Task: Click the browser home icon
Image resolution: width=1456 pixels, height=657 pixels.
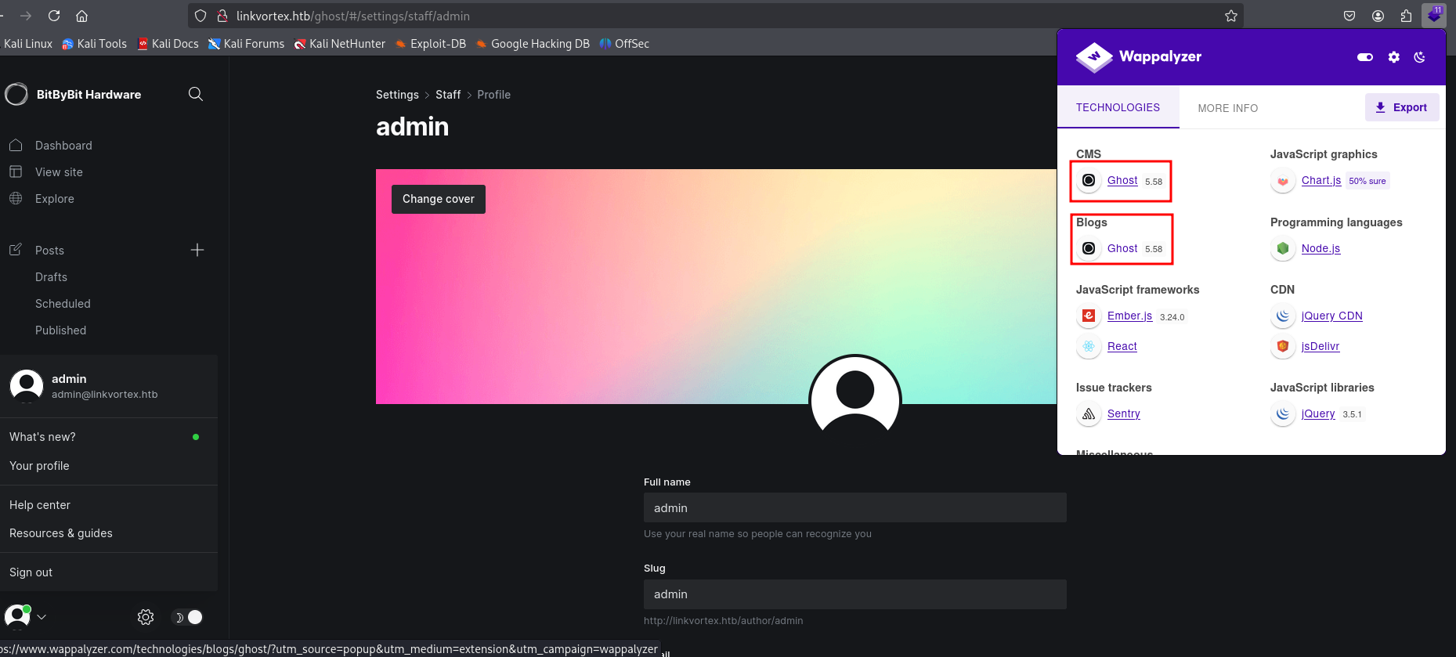Action: [x=81, y=16]
